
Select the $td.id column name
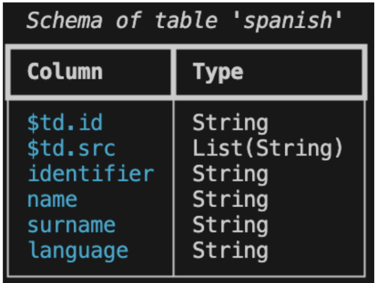(65, 123)
